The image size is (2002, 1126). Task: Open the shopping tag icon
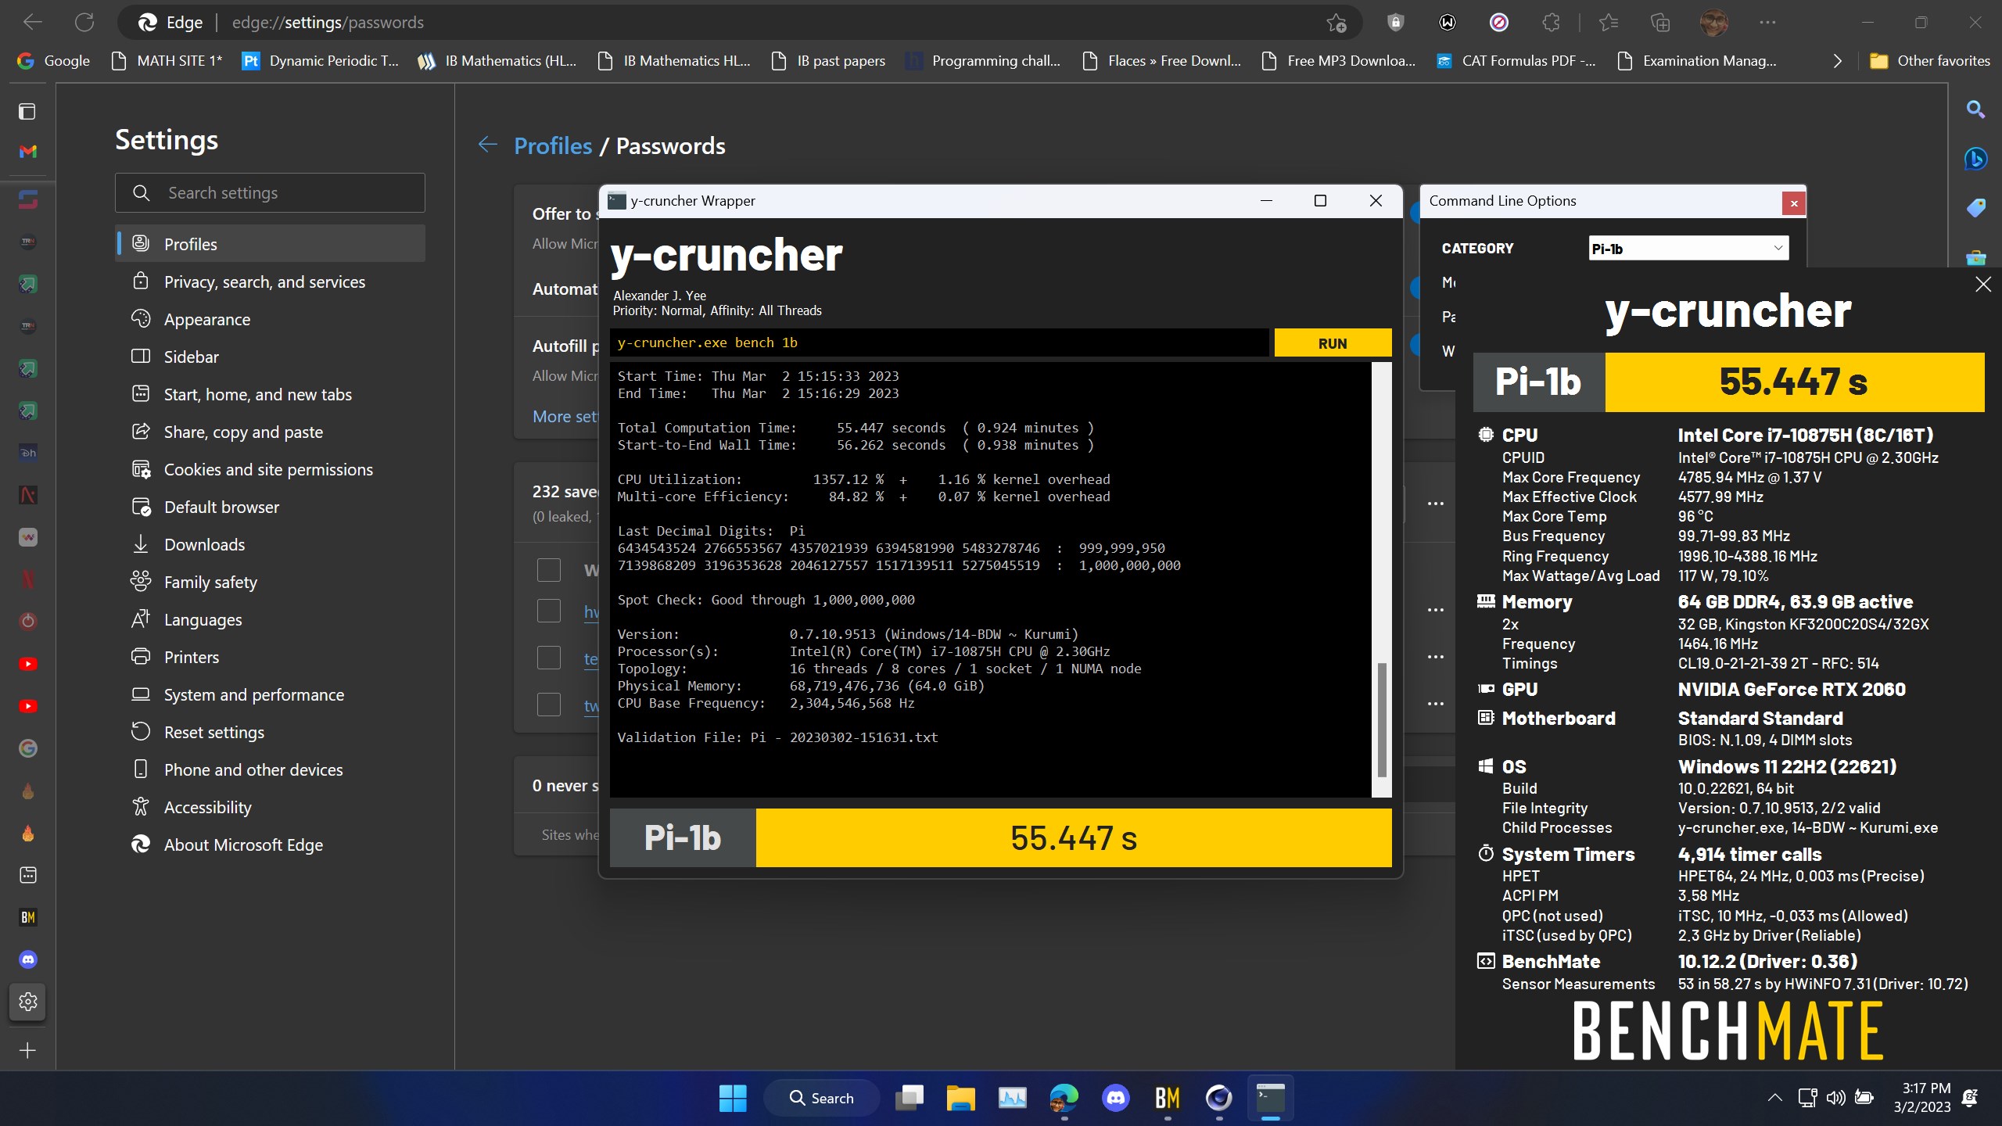[1975, 208]
